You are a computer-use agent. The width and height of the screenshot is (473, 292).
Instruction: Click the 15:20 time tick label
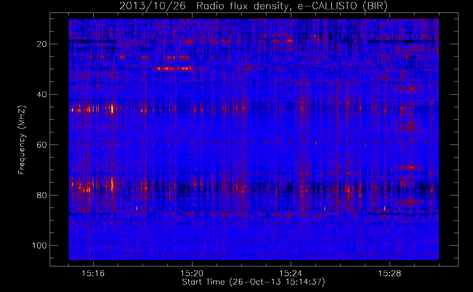click(192, 274)
